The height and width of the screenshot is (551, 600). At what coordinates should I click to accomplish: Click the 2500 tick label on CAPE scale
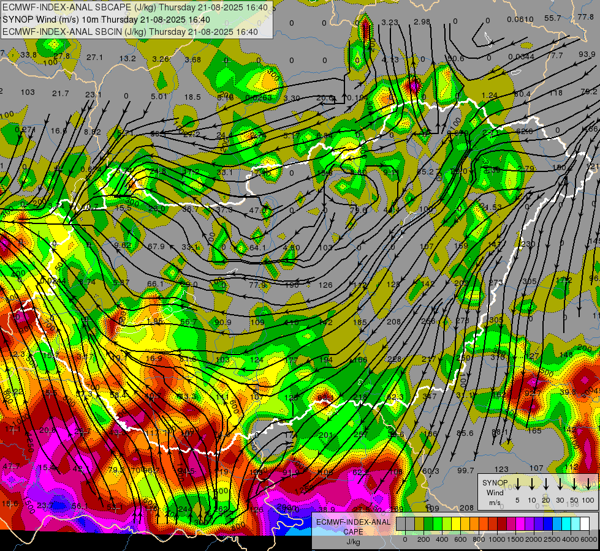pos(552,539)
